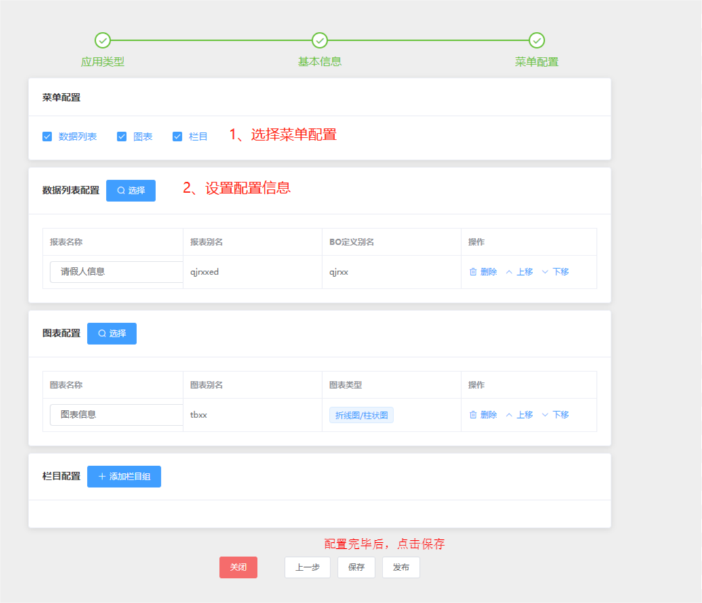Click the 上移 up arrow in the 图表信息 row
This screenshot has height=603, width=702.
509,415
